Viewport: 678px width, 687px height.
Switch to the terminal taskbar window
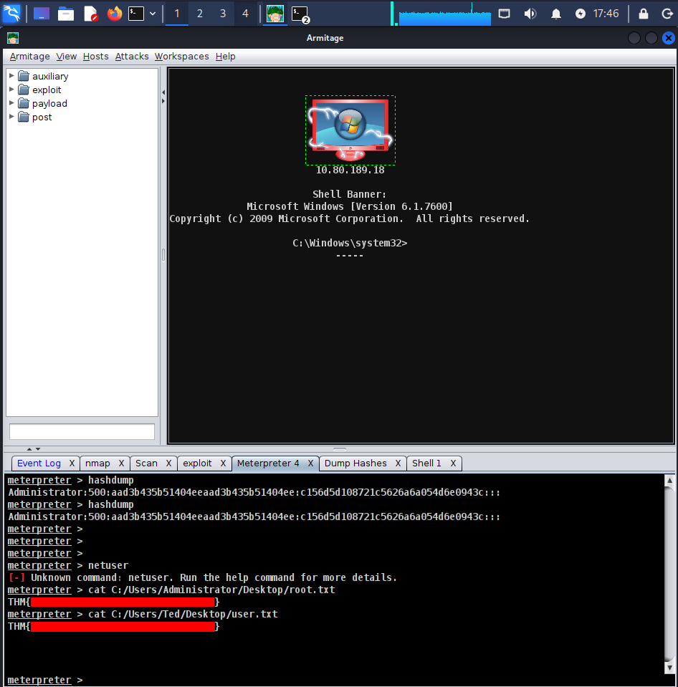pyautogui.click(x=300, y=14)
